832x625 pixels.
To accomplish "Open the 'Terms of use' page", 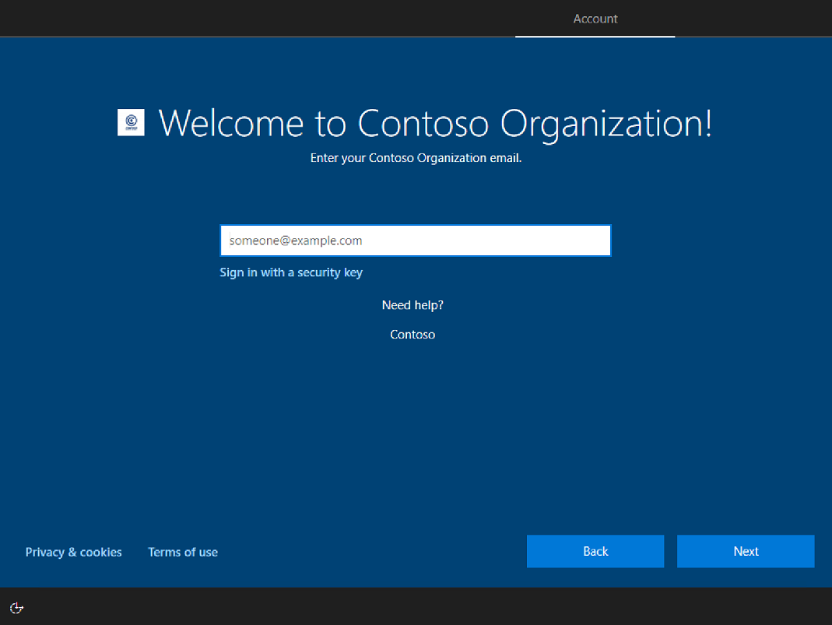I will pyautogui.click(x=183, y=552).
